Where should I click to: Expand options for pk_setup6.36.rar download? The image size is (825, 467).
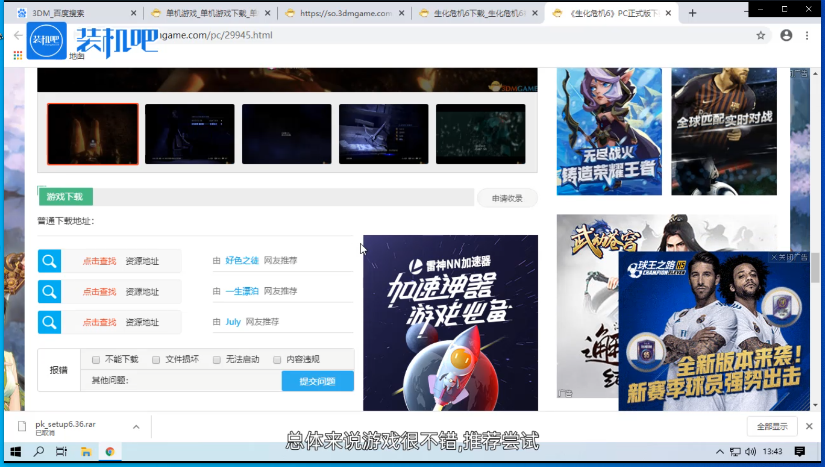pyautogui.click(x=136, y=427)
